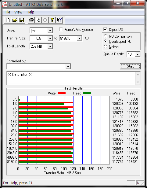Click the status bar text For Help, press F1
The height and width of the screenshot is (188, 147).
[18, 183]
